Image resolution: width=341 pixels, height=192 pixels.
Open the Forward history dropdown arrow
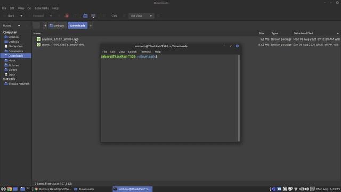51,16
